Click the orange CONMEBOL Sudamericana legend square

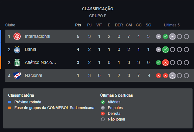(9, 108)
